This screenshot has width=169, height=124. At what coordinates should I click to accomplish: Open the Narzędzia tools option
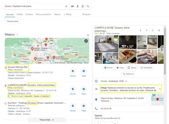click(x=86, y=14)
